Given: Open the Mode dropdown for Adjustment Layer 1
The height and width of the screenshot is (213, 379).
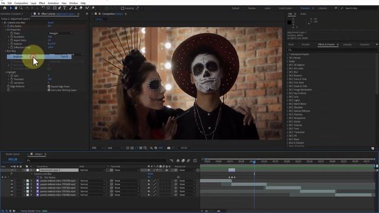Looking at the screenshot, I should (x=93, y=170).
